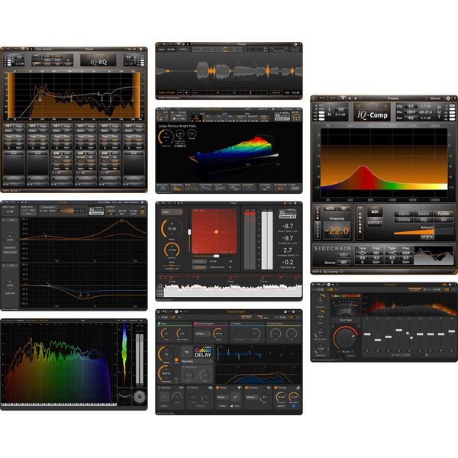Adjust the Overtape drive knob in Colour Saturator
Screen dimensions: 458x458
[346, 338]
